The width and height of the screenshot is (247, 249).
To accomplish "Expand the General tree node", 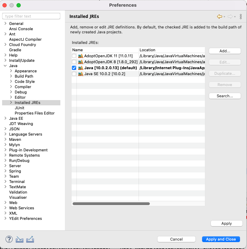I will point(5,24).
